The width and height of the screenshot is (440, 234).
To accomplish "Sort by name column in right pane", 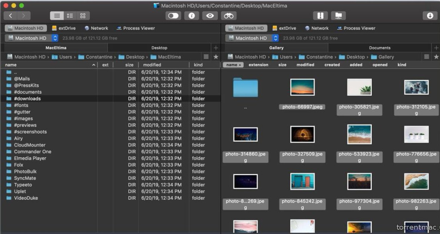I will click(233, 65).
